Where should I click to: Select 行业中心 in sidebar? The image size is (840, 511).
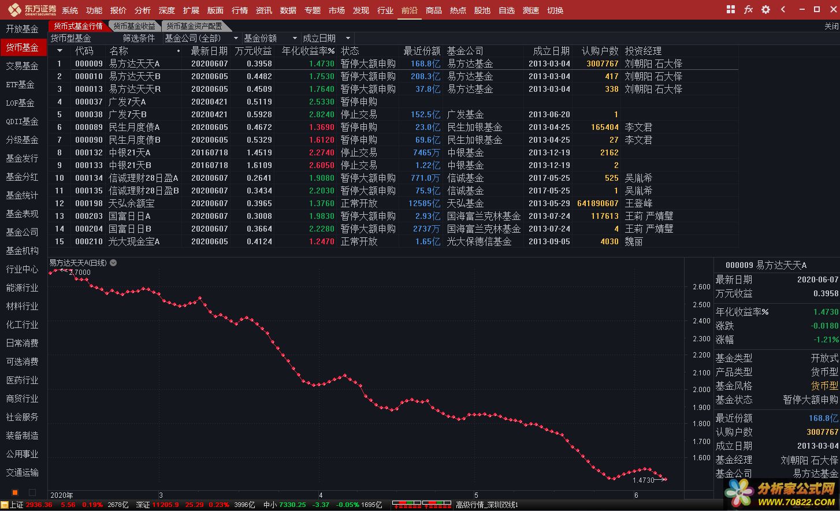click(23, 269)
